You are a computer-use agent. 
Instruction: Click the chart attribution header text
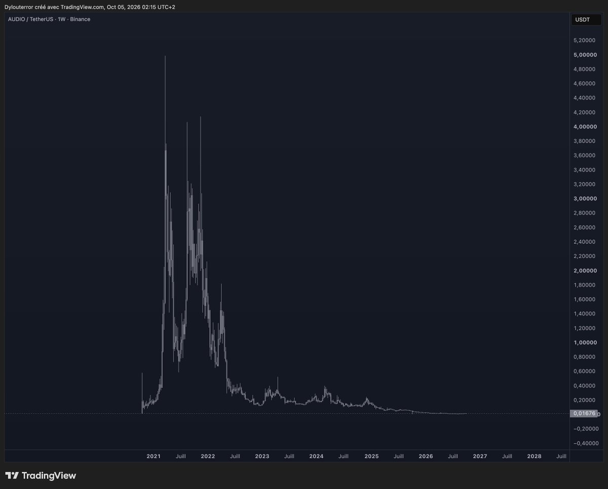(x=90, y=7)
